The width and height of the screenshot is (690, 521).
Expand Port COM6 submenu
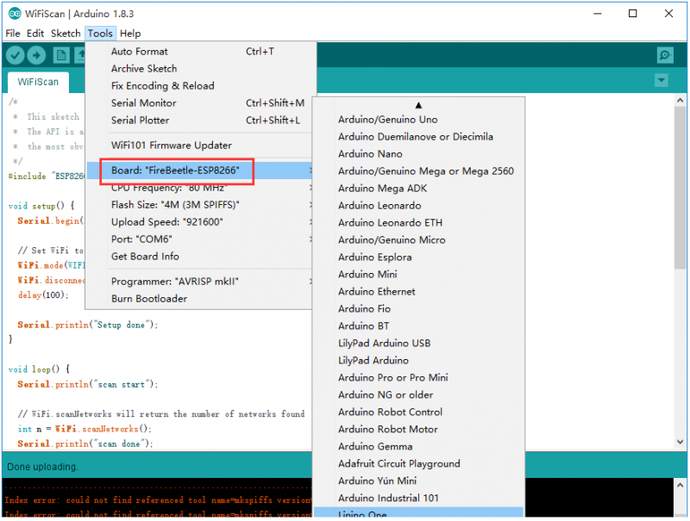[x=201, y=239]
